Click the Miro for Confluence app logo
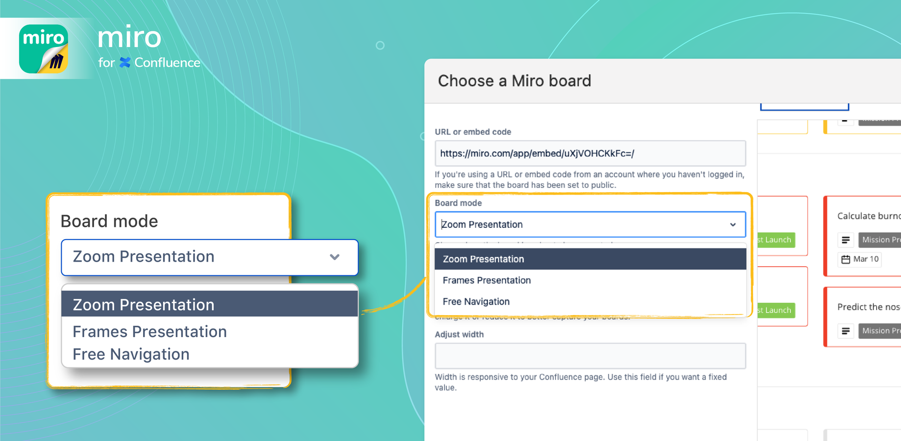The height and width of the screenshot is (441, 901). (44, 49)
